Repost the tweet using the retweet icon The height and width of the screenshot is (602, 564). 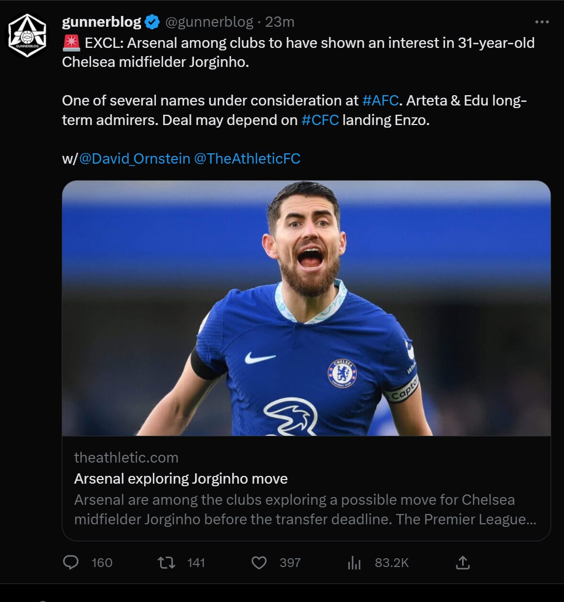tap(166, 562)
